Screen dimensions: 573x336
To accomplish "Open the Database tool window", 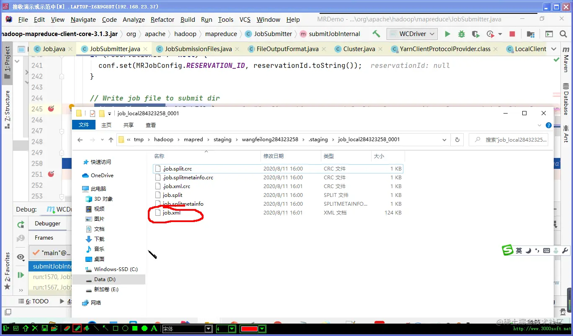I will 566,98.
